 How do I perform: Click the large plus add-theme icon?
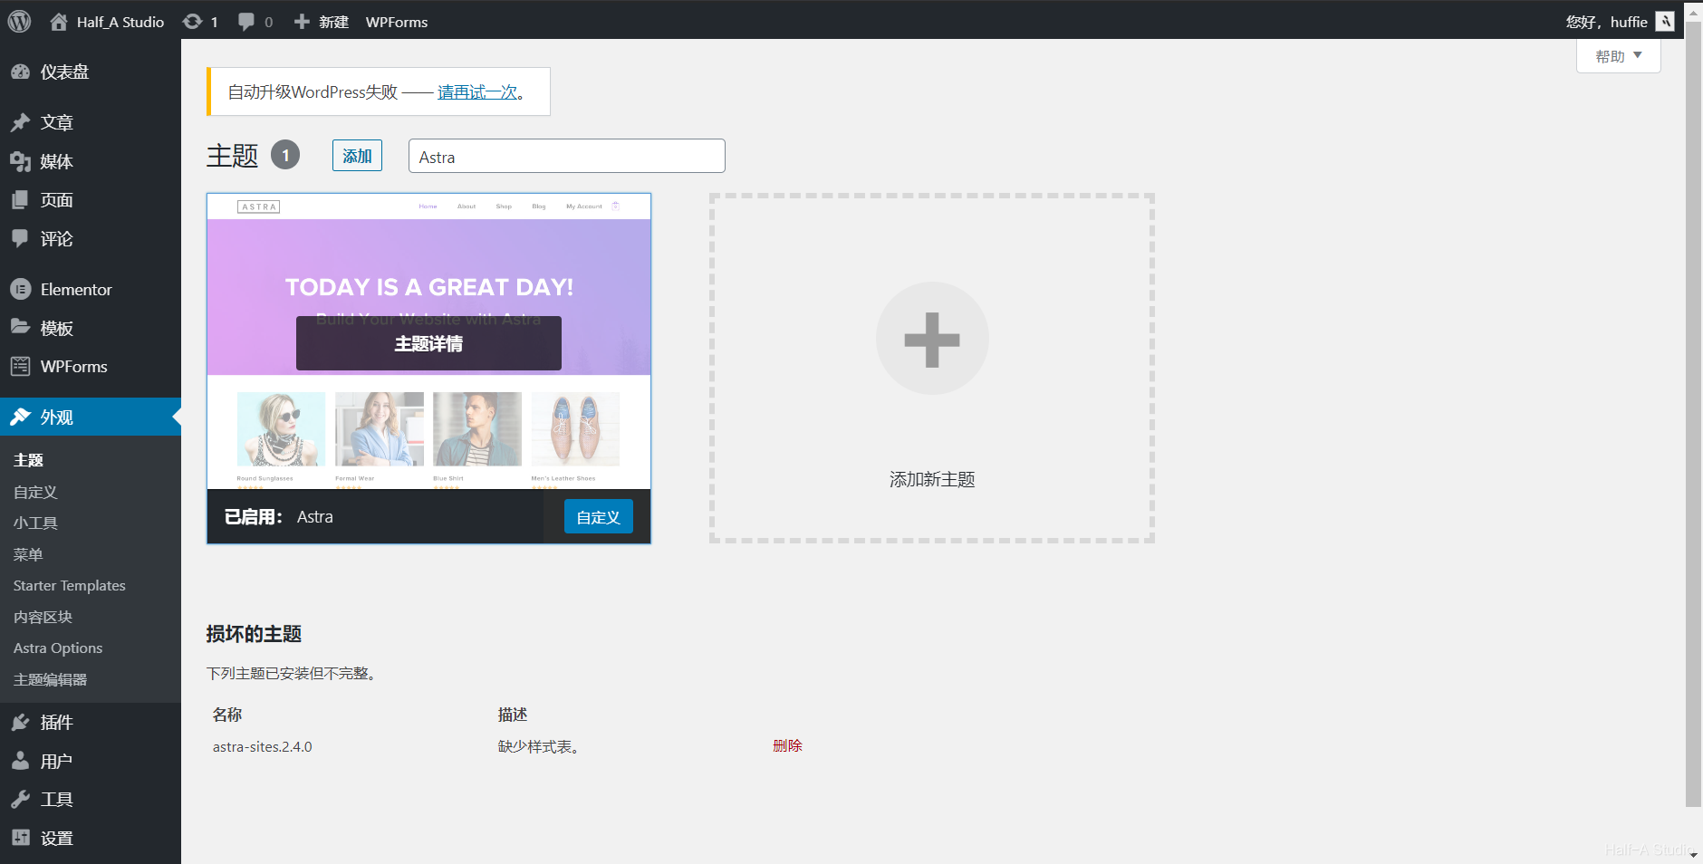click(932, 339)
